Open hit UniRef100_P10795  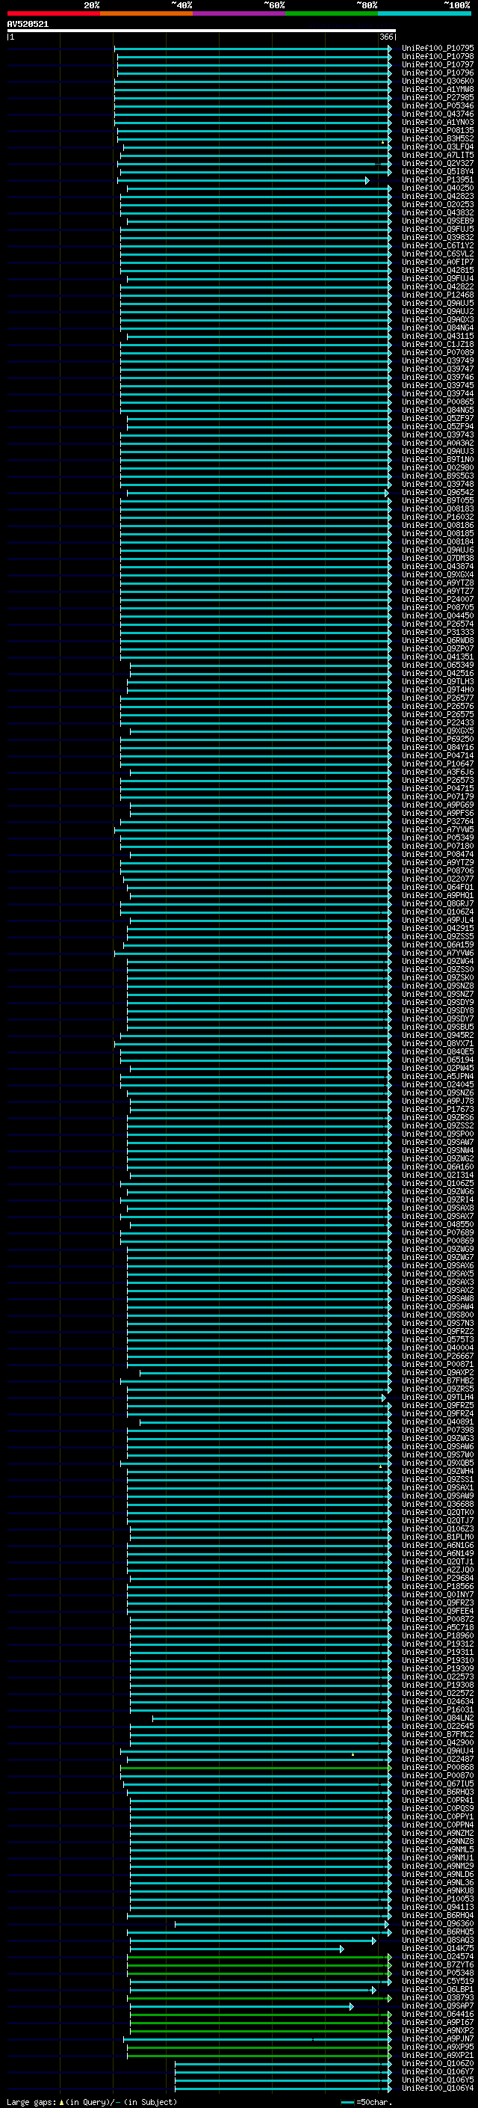pos(437,49)
